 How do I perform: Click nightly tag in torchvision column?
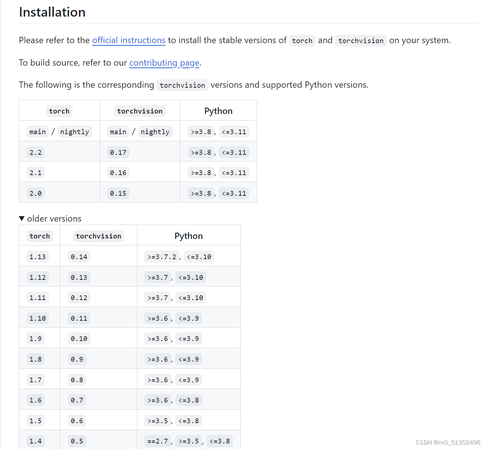click(x=155, y=132)
